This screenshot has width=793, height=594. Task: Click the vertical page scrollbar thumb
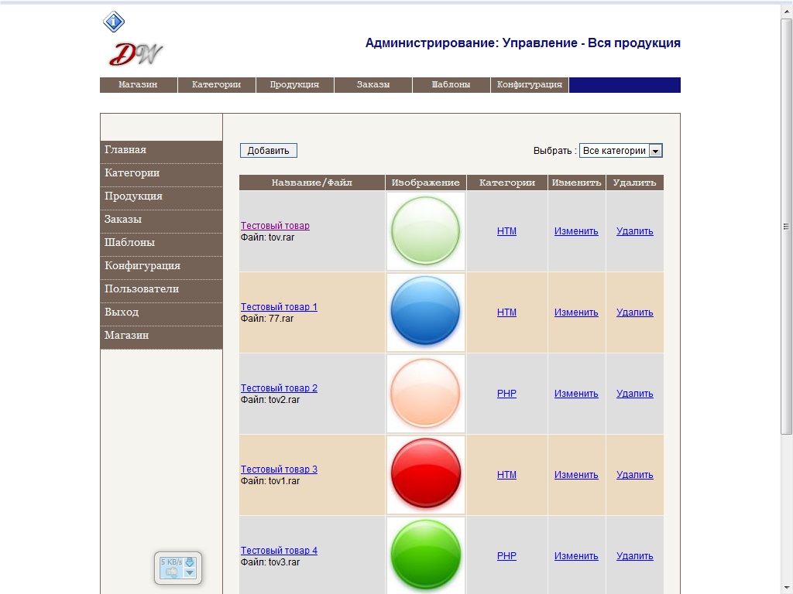click(x=787, y=224)
